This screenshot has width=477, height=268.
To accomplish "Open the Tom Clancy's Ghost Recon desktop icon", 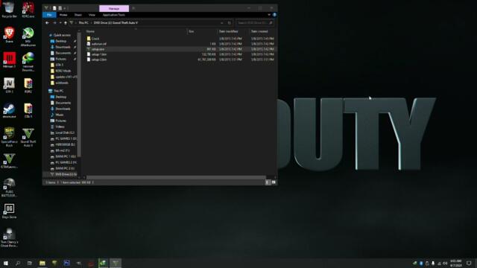I will pyautogui.click(x=9, y=237).
